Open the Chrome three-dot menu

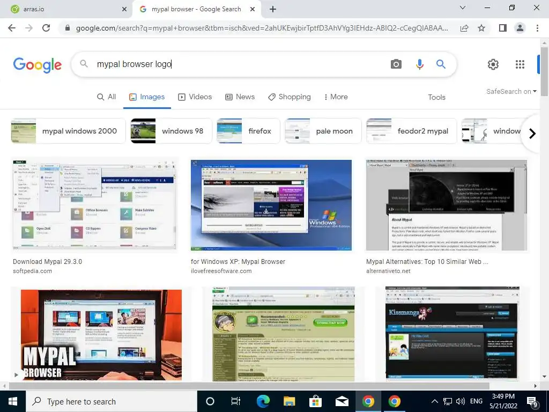coord(537,28)
